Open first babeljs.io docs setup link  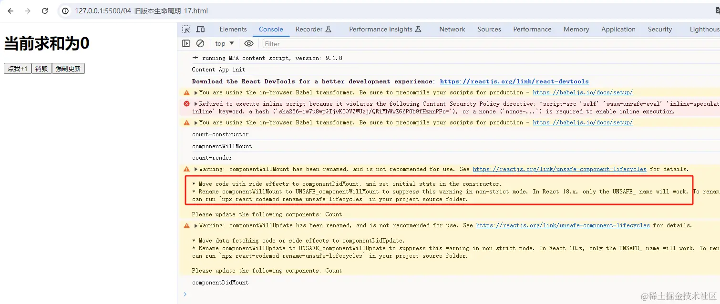pyautogui.click(x=583, y=92)
